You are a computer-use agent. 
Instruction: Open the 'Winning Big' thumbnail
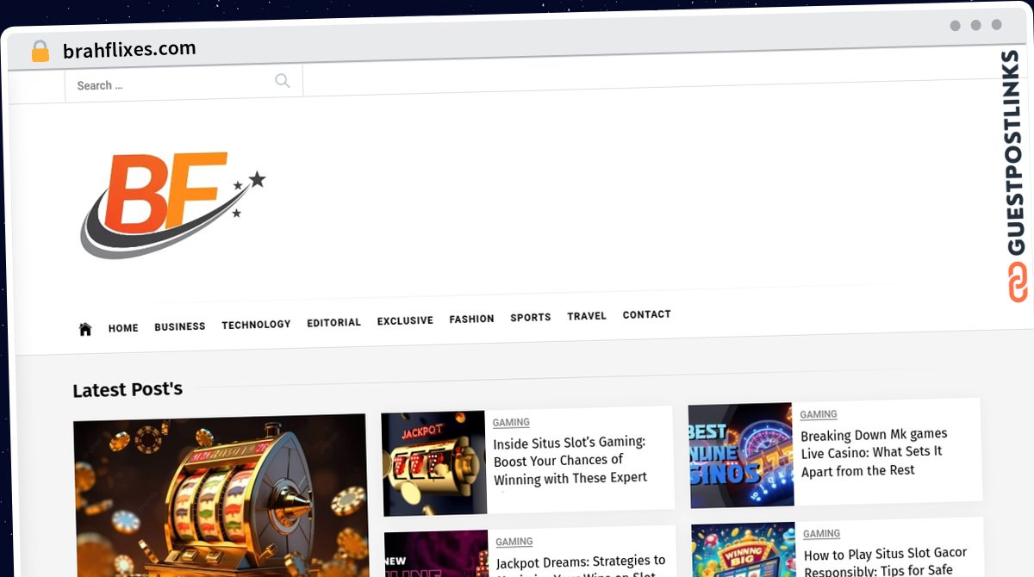tap(744, 550)
